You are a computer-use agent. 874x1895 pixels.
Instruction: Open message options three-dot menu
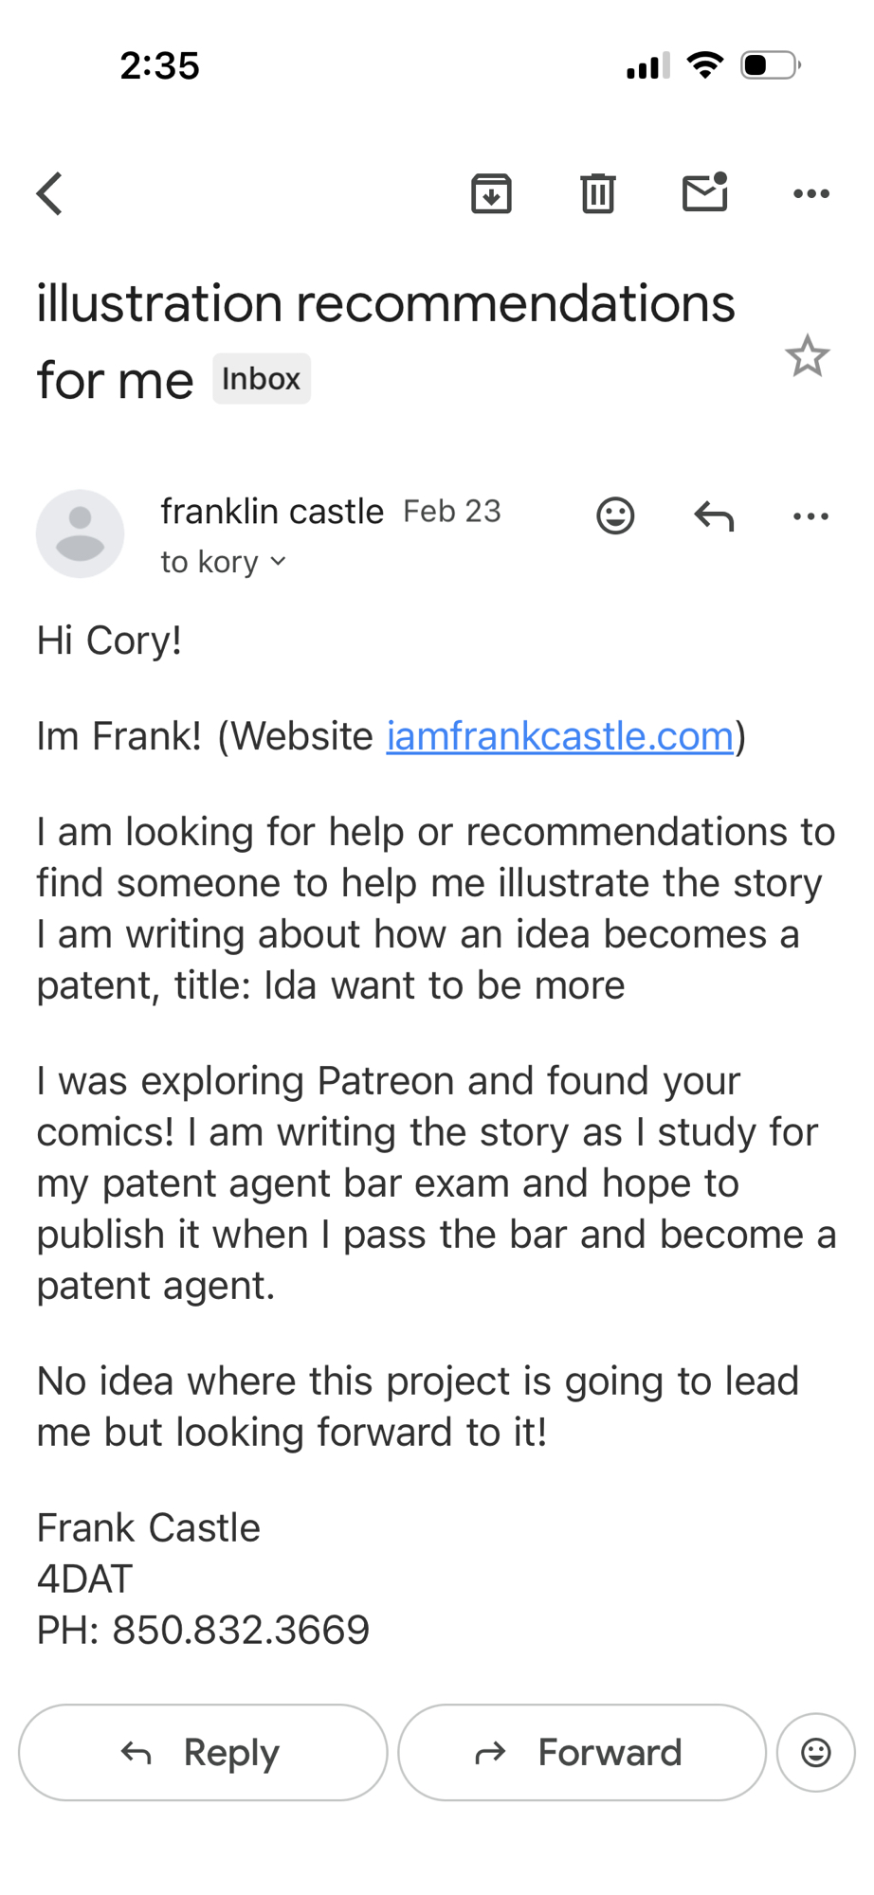(810, 516)
